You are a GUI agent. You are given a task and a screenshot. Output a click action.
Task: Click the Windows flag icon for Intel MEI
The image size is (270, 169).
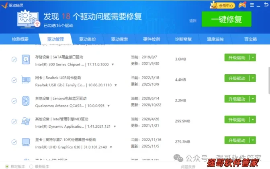[26, 121]
